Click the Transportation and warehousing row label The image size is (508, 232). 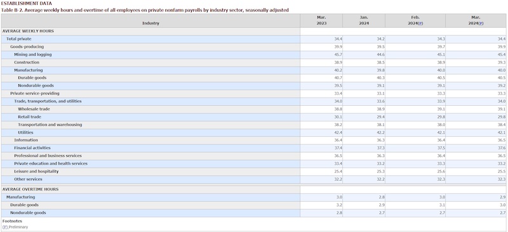pos(50,125)
